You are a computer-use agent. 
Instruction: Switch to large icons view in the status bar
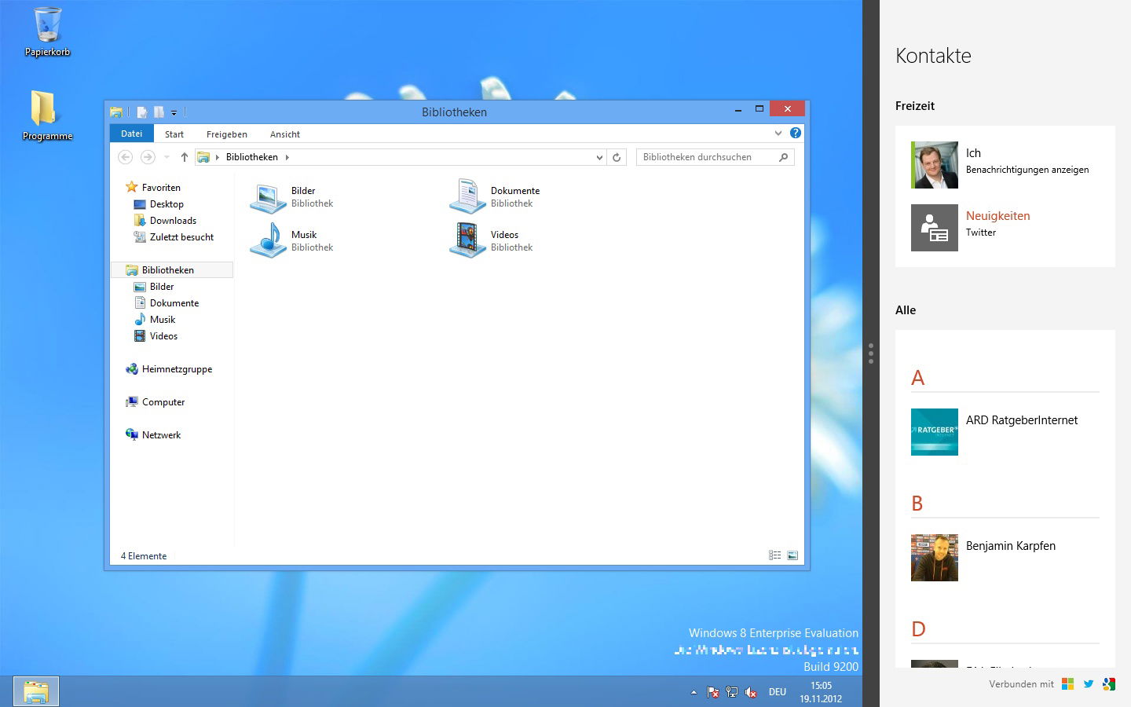point(792,555)
